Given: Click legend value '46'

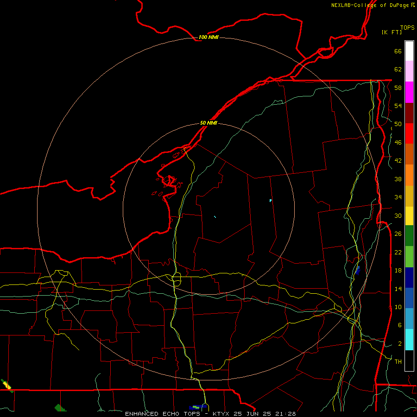Looking at the screenshot, I should pyautogui.click(x=398, y=143).
